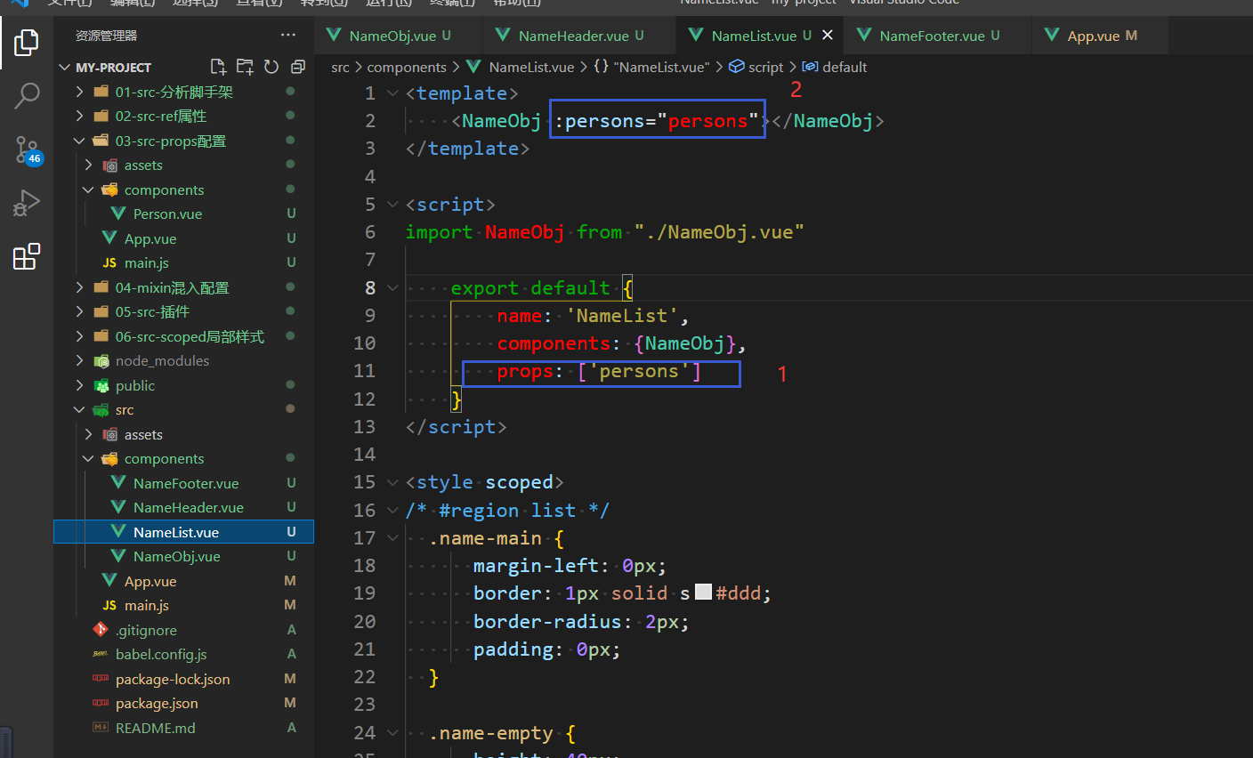Open Person.vue in the explorer
1253x758 pixels.
point(184,214)
